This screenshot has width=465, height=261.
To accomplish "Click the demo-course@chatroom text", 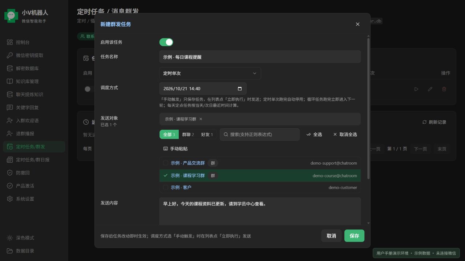I will point(335,175).
